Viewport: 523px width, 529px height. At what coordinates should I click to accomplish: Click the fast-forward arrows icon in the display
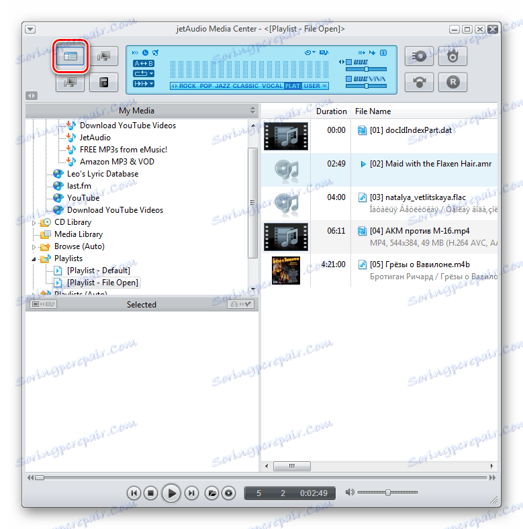(136, 52)
